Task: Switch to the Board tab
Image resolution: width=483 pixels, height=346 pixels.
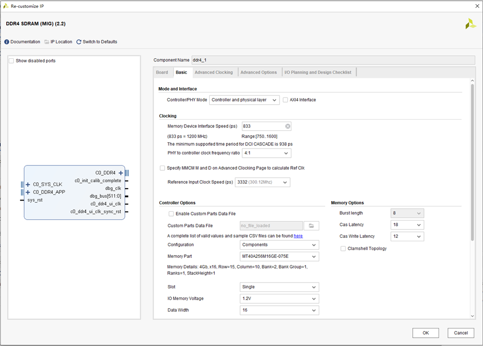Action: [162, 72]
